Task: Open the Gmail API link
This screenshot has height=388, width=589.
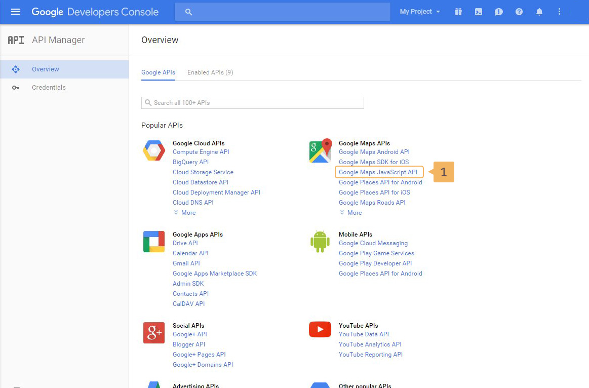Action: (x=186, y=263)
